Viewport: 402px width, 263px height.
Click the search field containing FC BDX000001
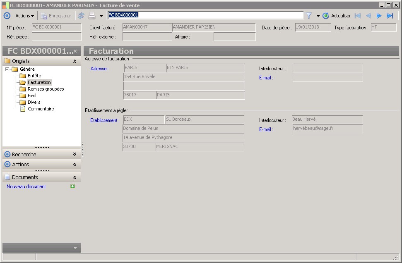click(x=205, y=15)
